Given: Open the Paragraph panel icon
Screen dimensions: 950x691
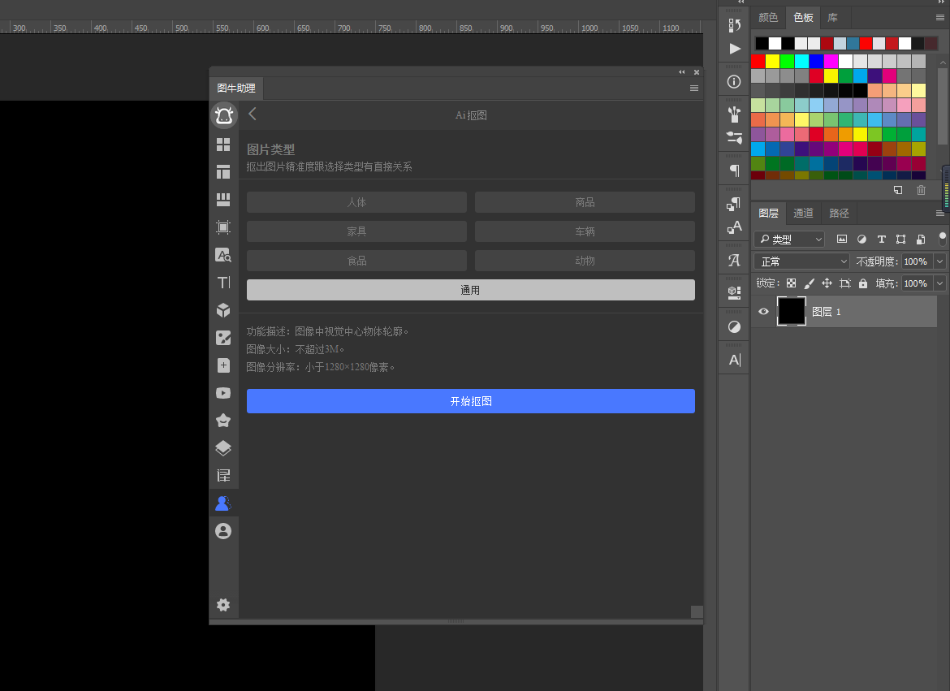Looking at the screenshot, I should 733,169.
